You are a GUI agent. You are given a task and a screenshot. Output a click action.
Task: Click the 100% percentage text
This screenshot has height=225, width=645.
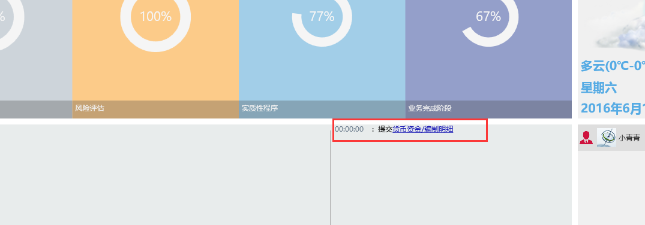point(155,16)
